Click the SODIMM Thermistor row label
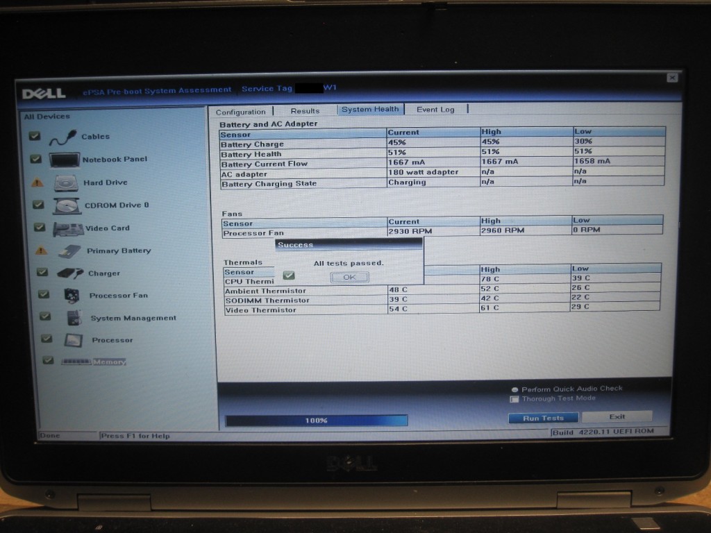The height and width of the screenshot is (533, 711). 267,301
